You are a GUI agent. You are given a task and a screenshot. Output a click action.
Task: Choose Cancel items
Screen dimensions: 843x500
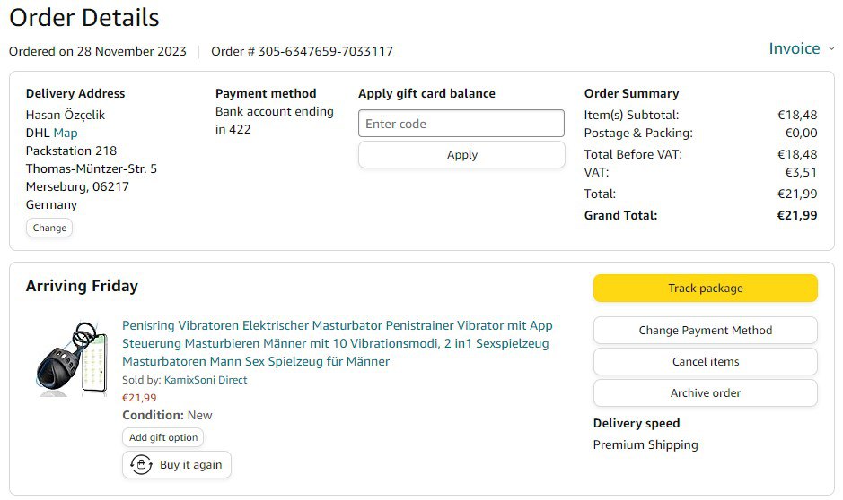[x=705, y=361]
